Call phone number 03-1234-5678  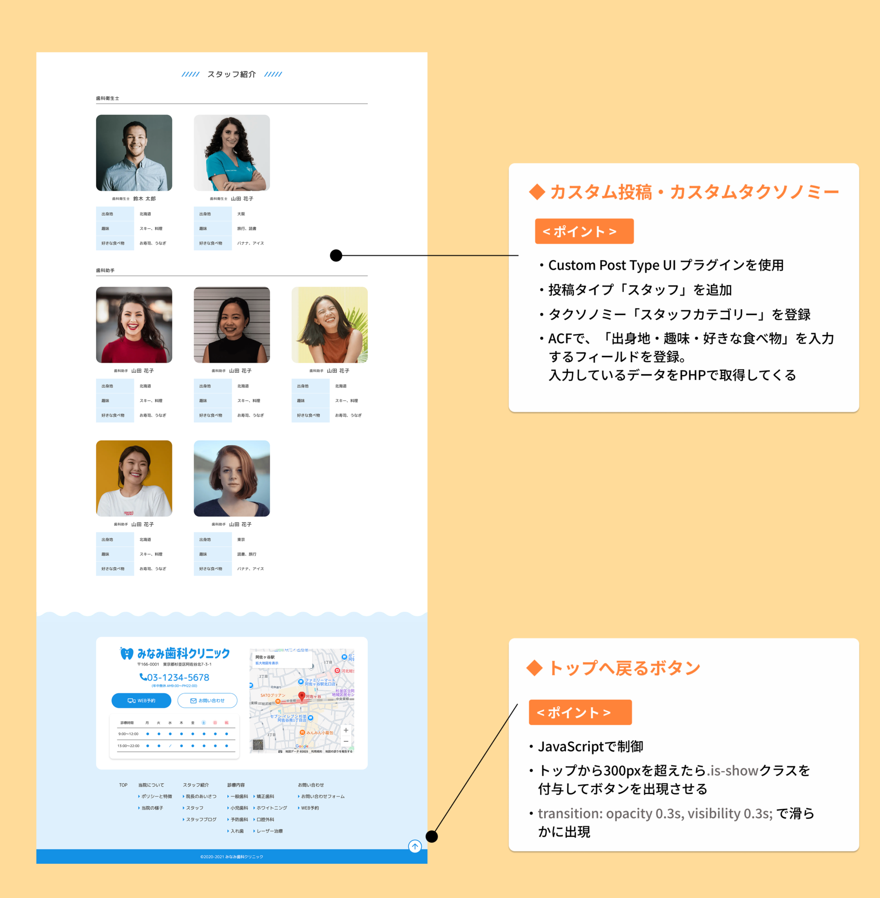[x=174, y=677]
